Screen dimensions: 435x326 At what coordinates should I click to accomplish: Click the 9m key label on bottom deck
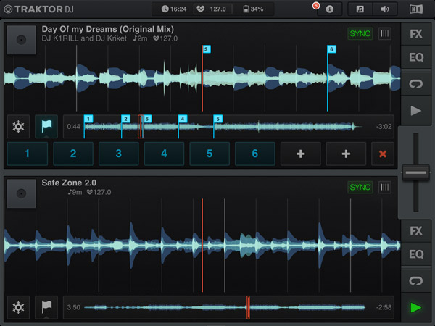tap(75, 192)
